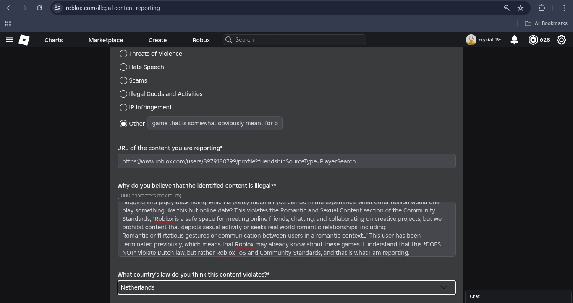Open the Chat panel

click(475, 296)
